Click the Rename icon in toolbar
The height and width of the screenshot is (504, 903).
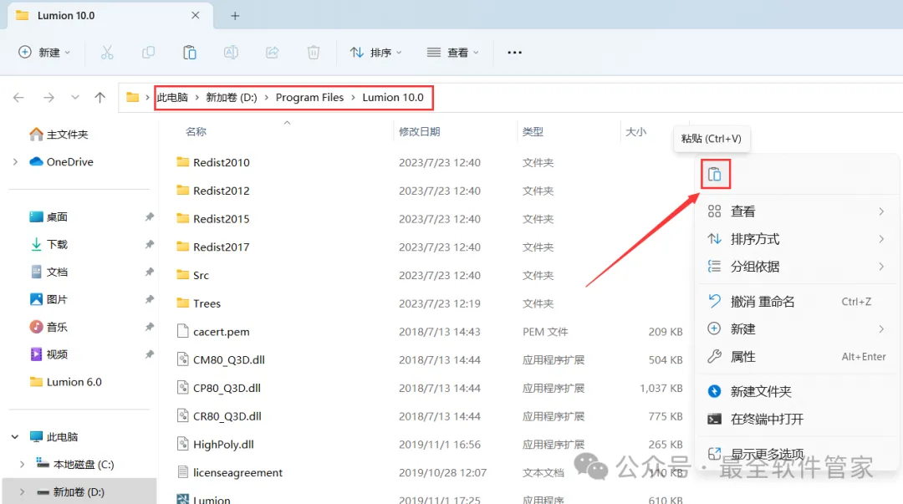[x=231, y=53]
